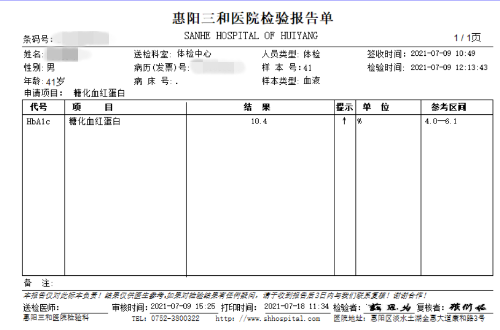Click the 检验时间 2021-07-09 12:13:43
Image resolution: width=500 pixels, height=330 pixels.
coord(427,67)
